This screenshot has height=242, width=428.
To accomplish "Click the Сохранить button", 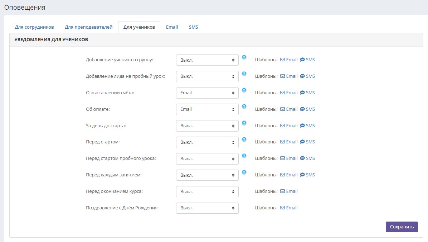I will (x=402, y=227).
